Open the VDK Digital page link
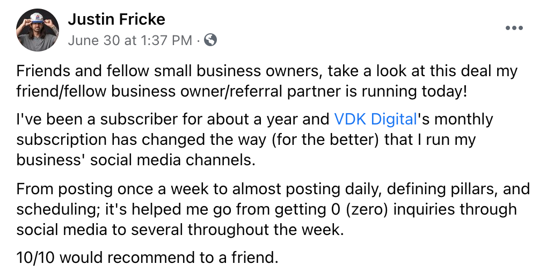The image size is (539, 279). (375, 119)
